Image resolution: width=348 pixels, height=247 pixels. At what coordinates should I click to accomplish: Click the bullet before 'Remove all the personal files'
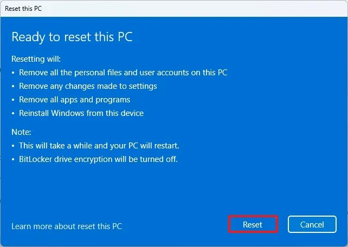(13, 73)
